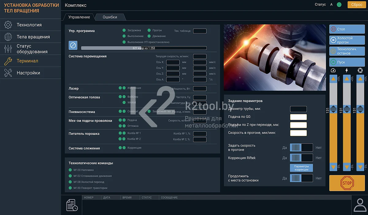Viewport: 368px width, 215px height.
Task: Toggle the Продолжить с места остановки switch
Action: point(301,178)
